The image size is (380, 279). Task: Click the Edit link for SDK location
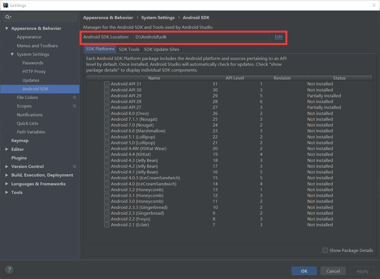pyautogui.click(x=279, y=37)
